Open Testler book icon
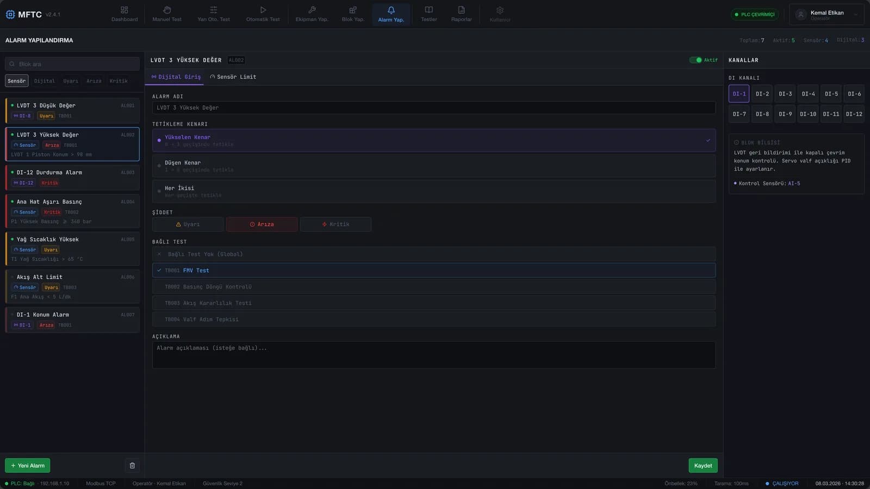Viewport: 870px width, 489px height. 429,10
